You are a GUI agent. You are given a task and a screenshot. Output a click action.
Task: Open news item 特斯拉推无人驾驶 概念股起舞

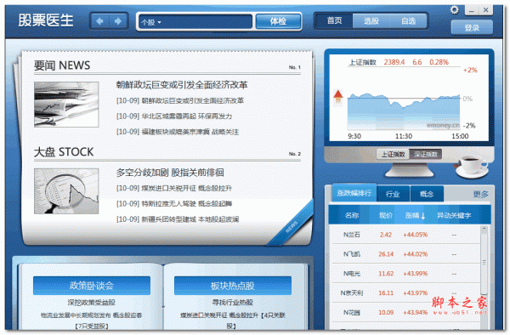pyautogui.click(x=174, y=203)
